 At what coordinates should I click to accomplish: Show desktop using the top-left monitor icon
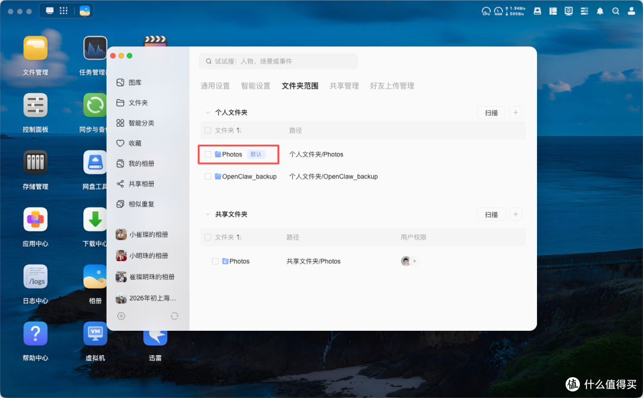click(x=49, y=11)
